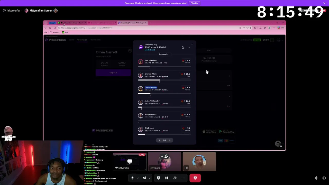Go to the next lineup page arrow
Viewport: 329px width, 185px height.
(x=169, y=140)
